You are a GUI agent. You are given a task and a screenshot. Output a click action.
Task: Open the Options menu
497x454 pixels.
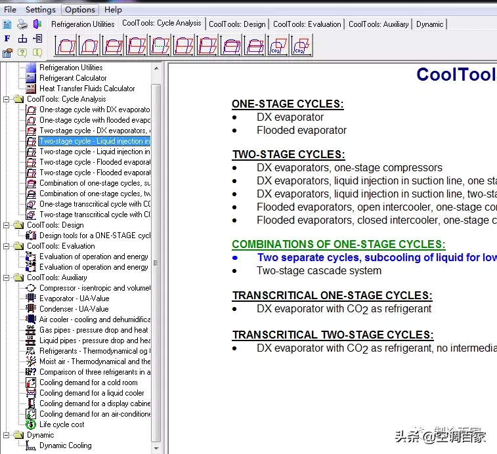tap(80, 10)
